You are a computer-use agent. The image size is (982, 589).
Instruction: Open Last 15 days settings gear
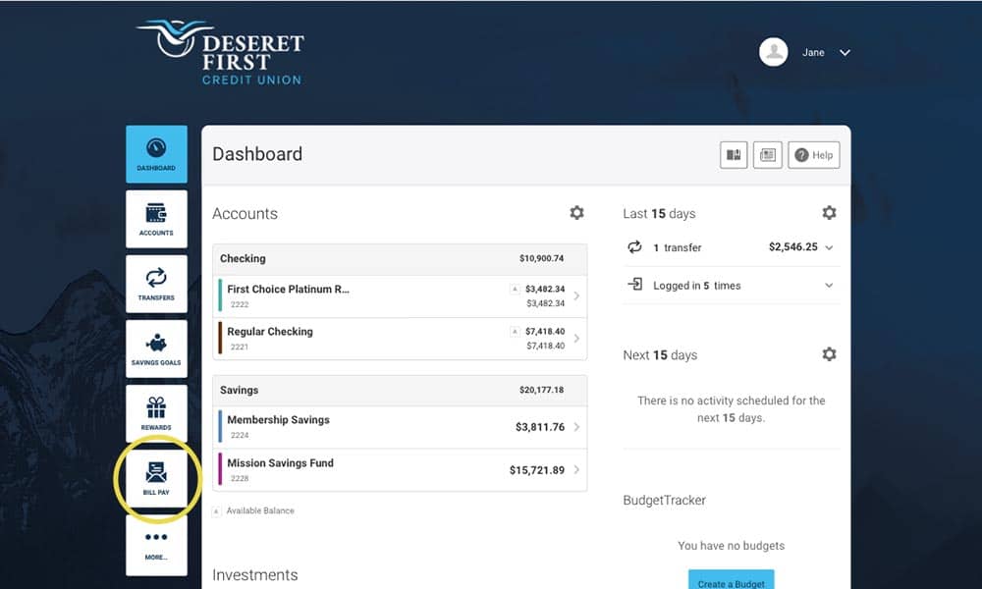pos(829,213)
